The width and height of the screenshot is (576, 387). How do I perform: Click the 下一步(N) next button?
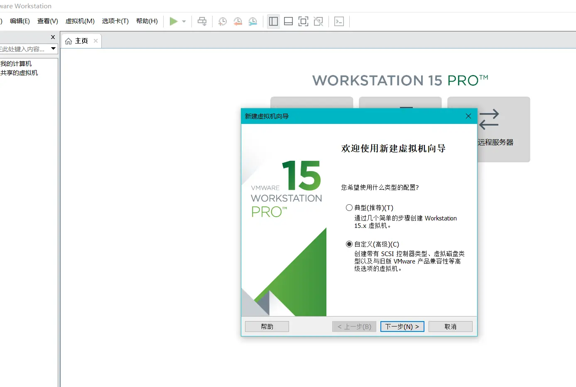click(402, 327)
